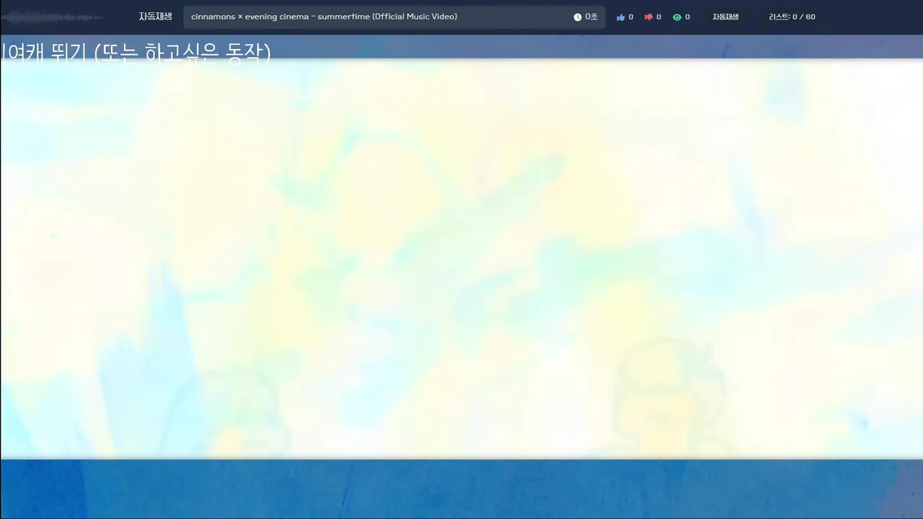923x519 pixels.
Task: Click the red thumbs-down dislike icon
Action: click(x=648, y=17)
